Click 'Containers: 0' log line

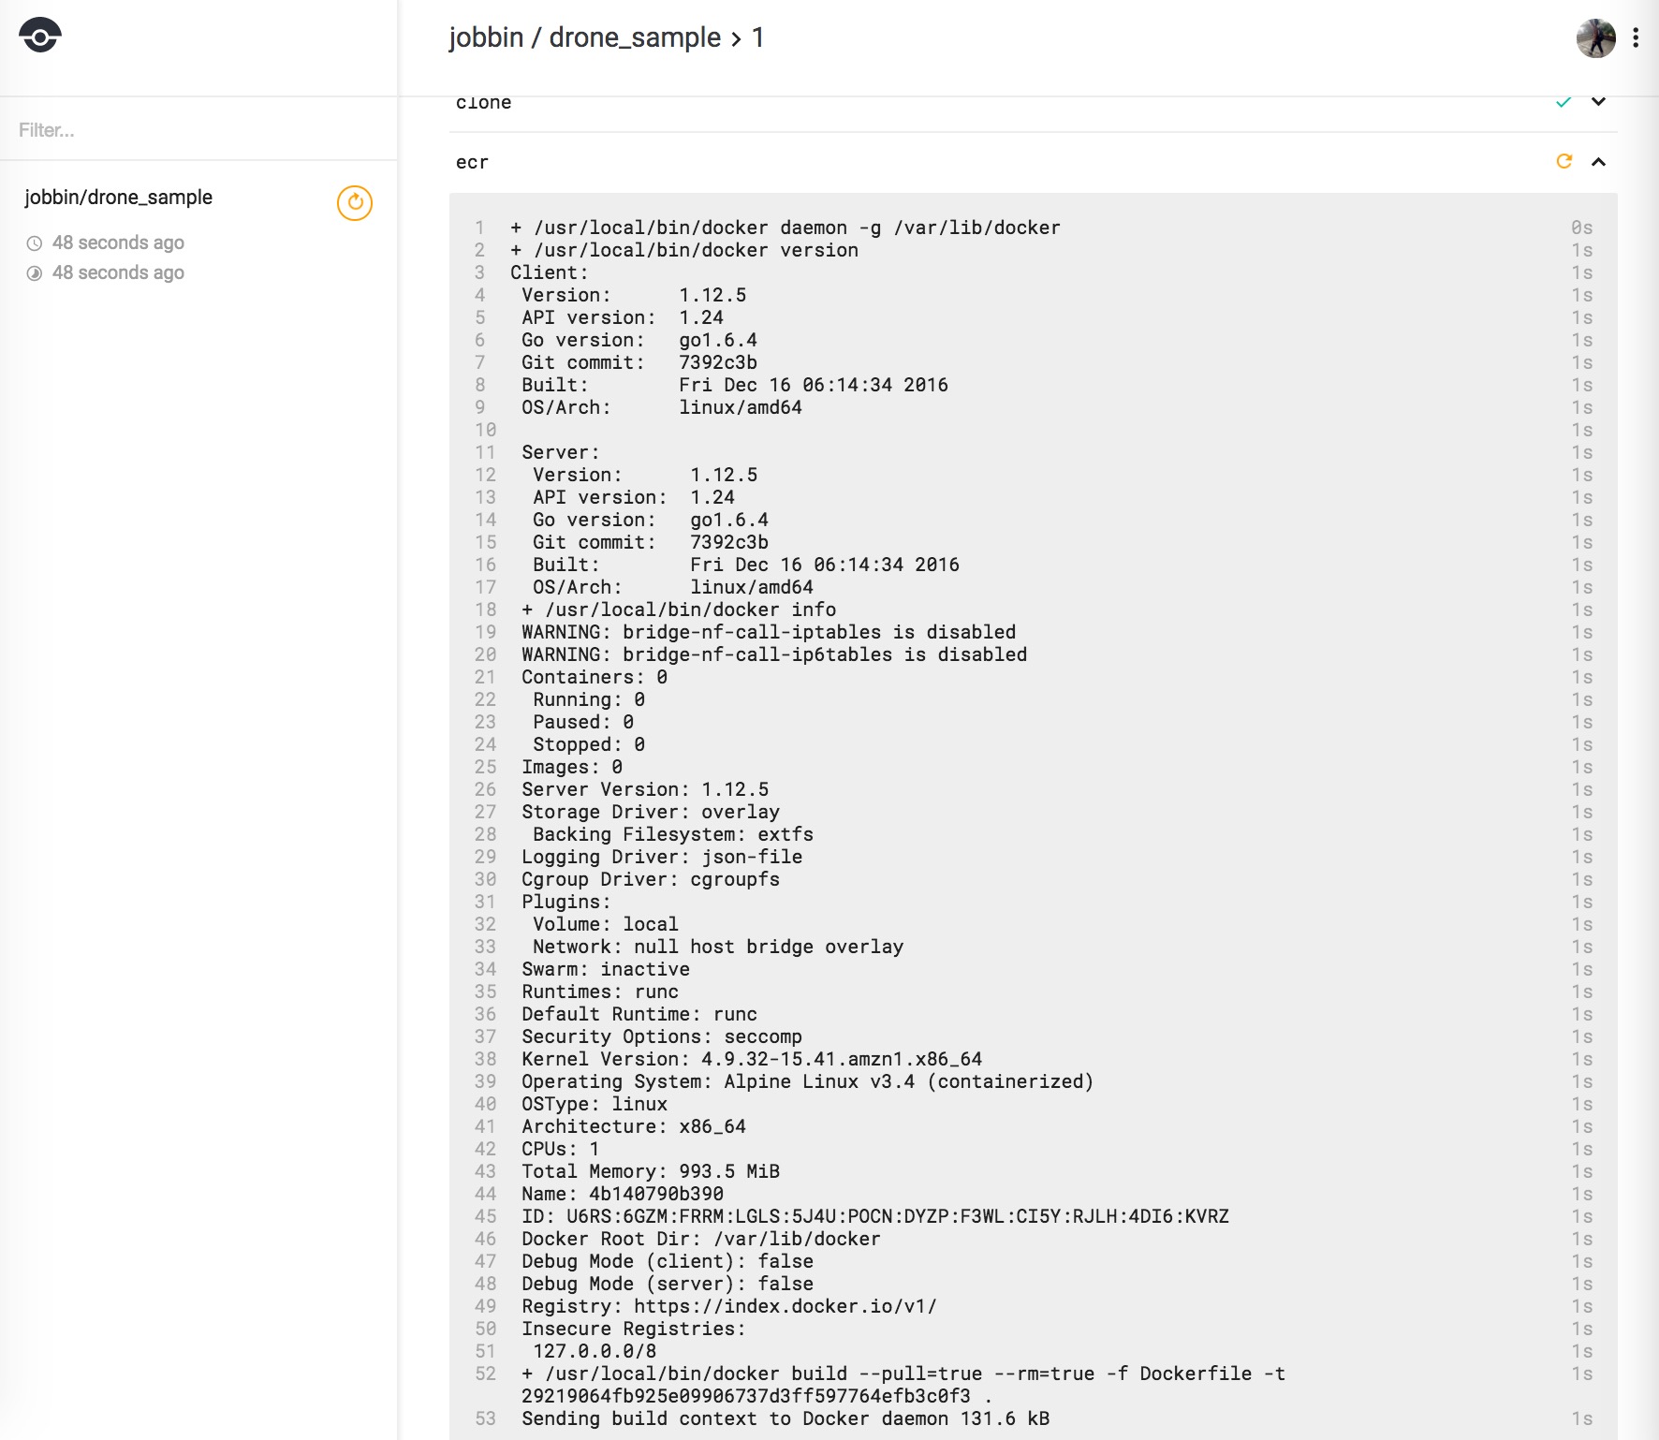click(595, 677)
